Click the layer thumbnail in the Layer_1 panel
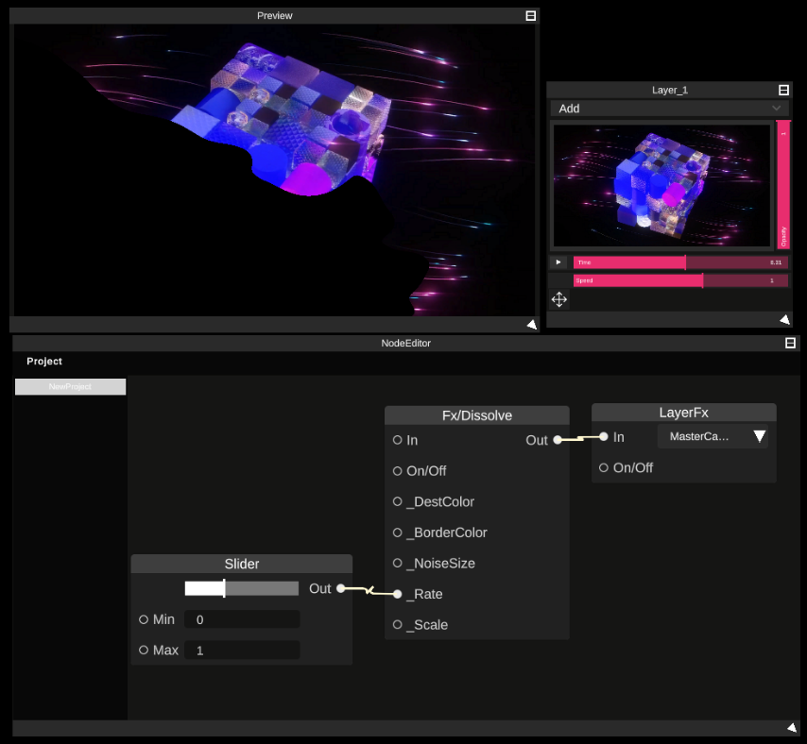This screenshot has height=744, width=807. pos(661,184)
